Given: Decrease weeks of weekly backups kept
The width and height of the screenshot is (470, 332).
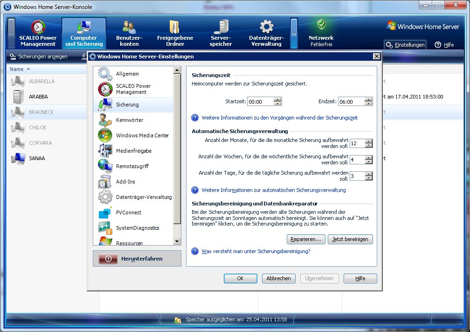Looking at the screenshot, I should tap(369, 162).
